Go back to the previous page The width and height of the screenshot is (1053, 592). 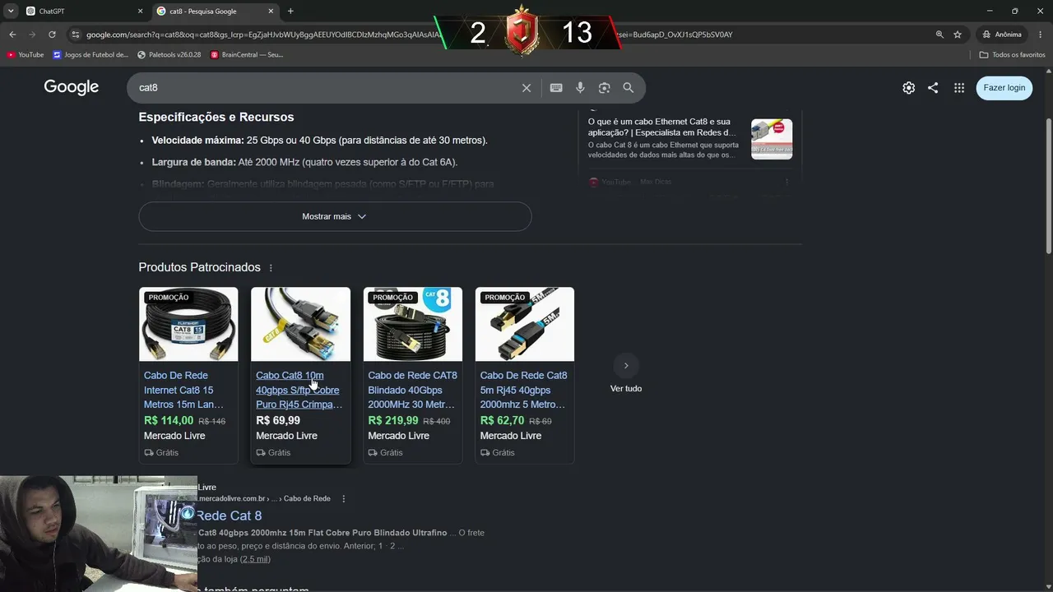[x=12, y=35]
